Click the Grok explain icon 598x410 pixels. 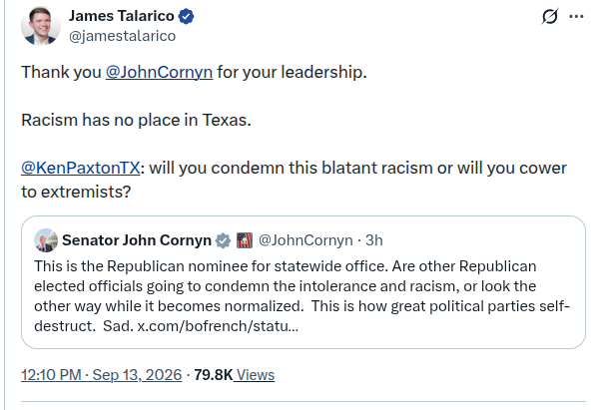coord(550,16)
